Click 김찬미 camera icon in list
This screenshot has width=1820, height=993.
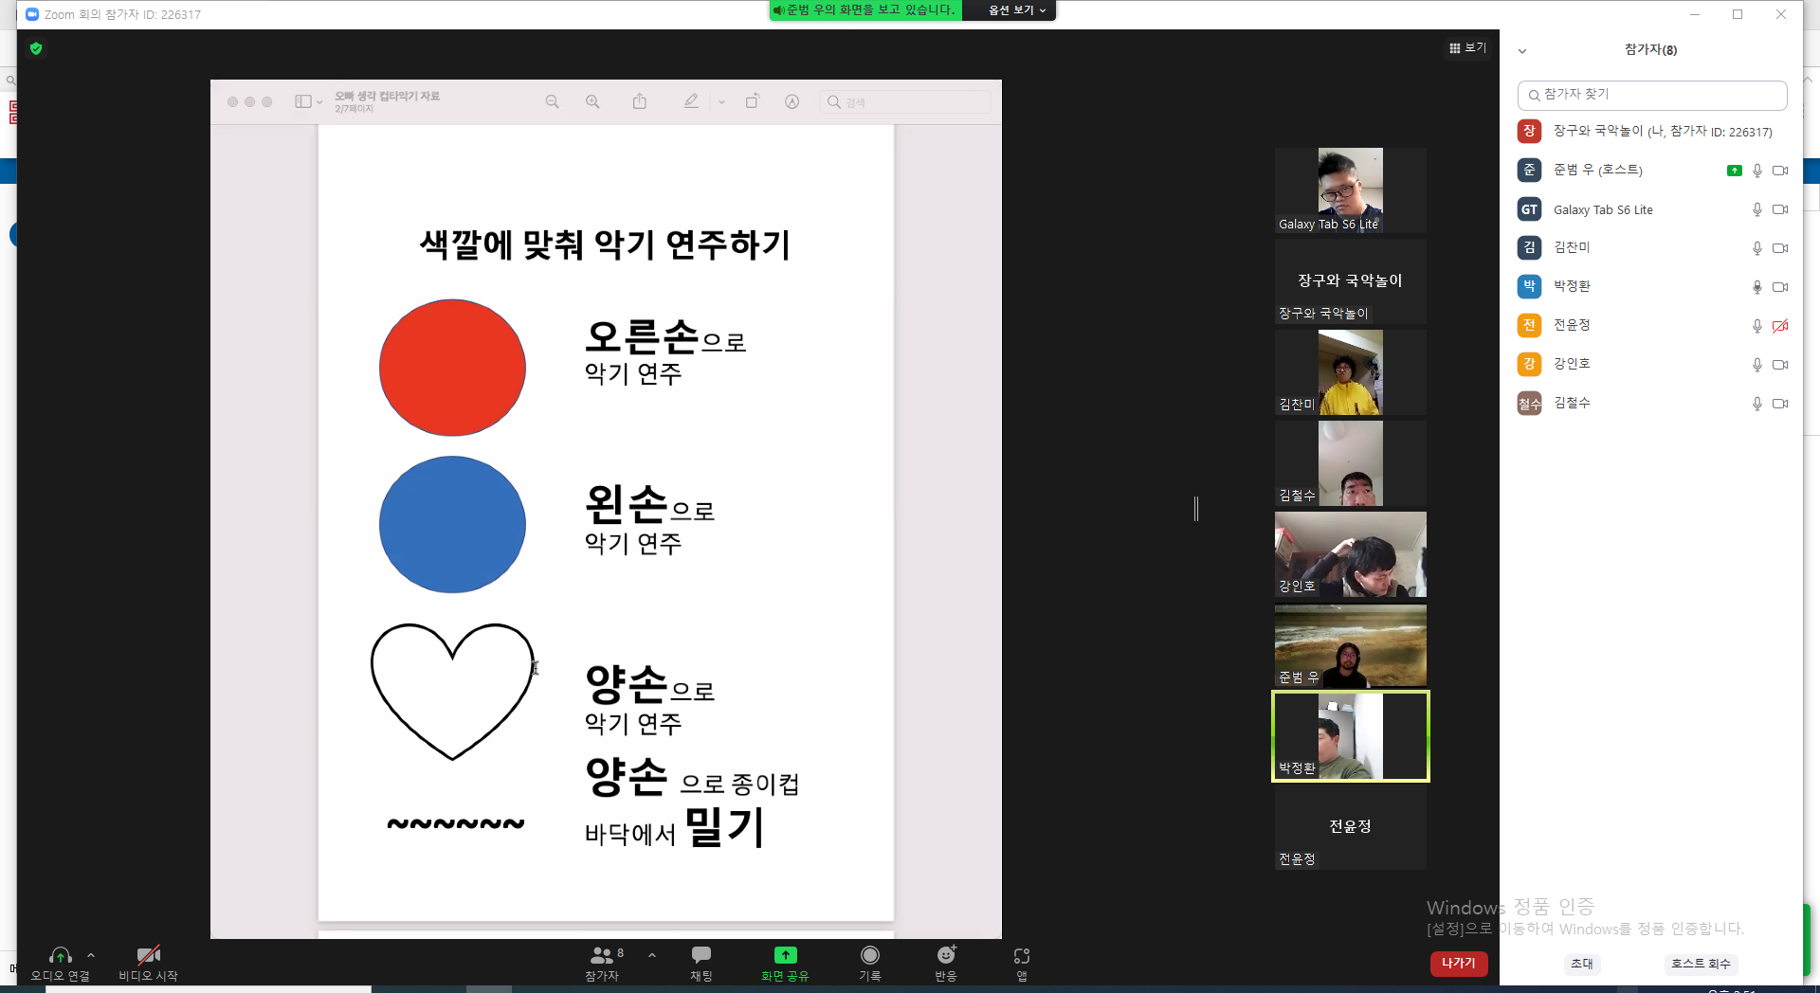[1780, 248]
